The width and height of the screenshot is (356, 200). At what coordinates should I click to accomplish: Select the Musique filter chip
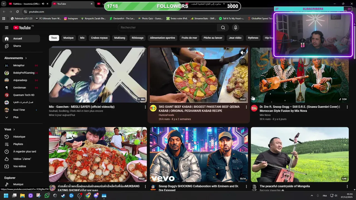pos(68,38)
